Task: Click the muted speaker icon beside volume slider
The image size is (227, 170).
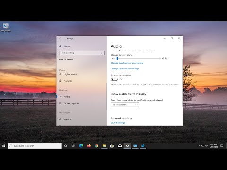Action: point(113,59)
